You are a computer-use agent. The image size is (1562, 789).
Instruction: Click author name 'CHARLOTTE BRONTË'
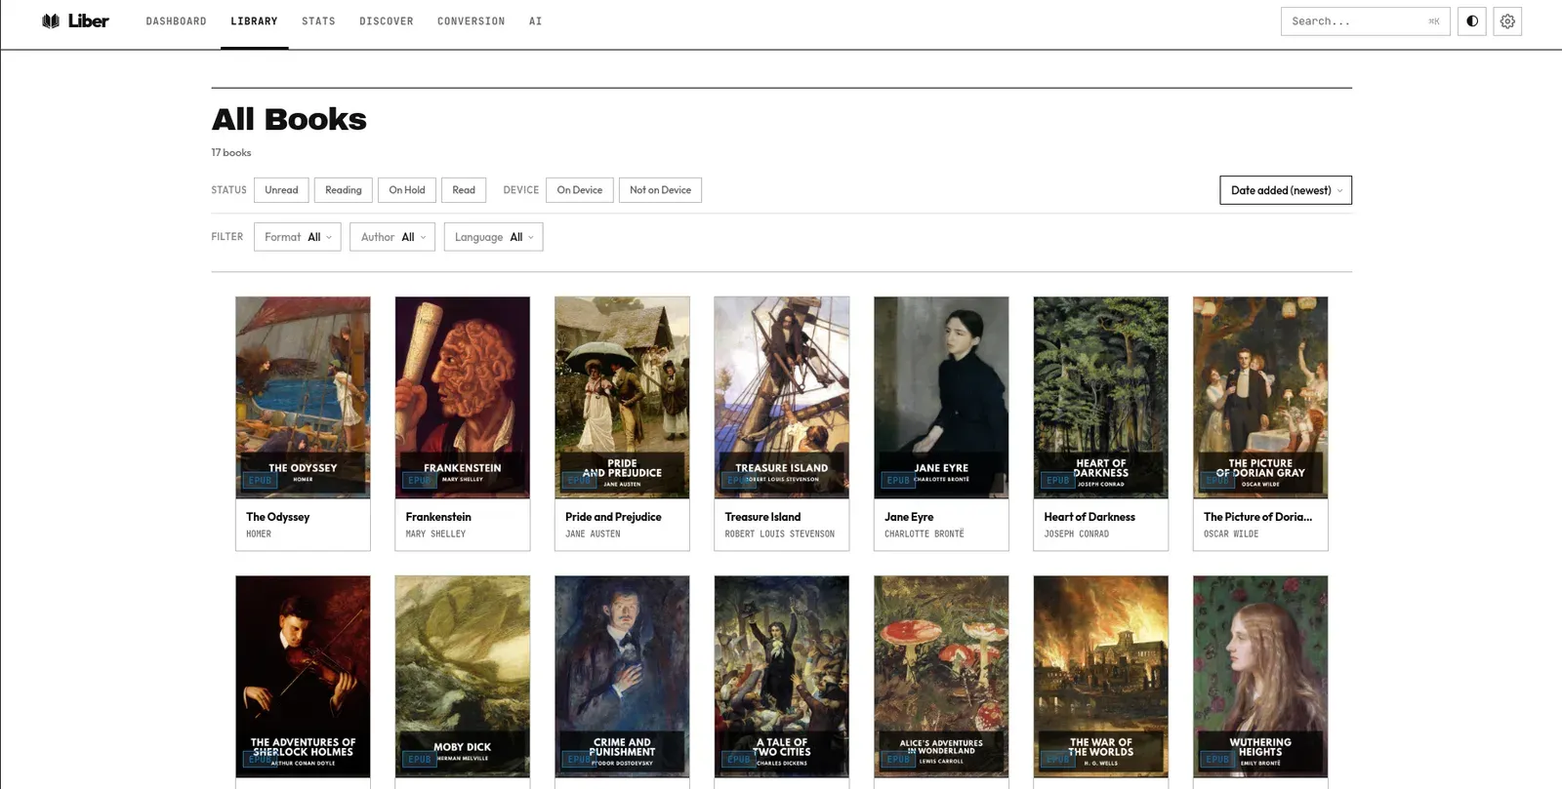pos(924,534)
